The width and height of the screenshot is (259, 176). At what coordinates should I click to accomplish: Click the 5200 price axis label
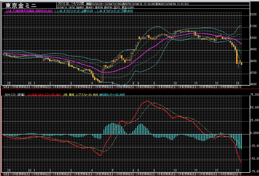[x=253, y=14]
